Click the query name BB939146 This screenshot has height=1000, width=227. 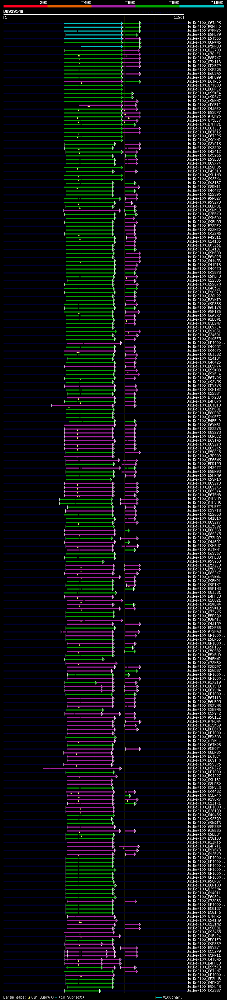coord(13,12)
